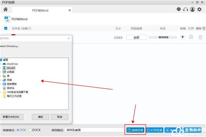Click the 保存路径 save path field
Viewport: 206px width, 137px height.
[95, 130]
